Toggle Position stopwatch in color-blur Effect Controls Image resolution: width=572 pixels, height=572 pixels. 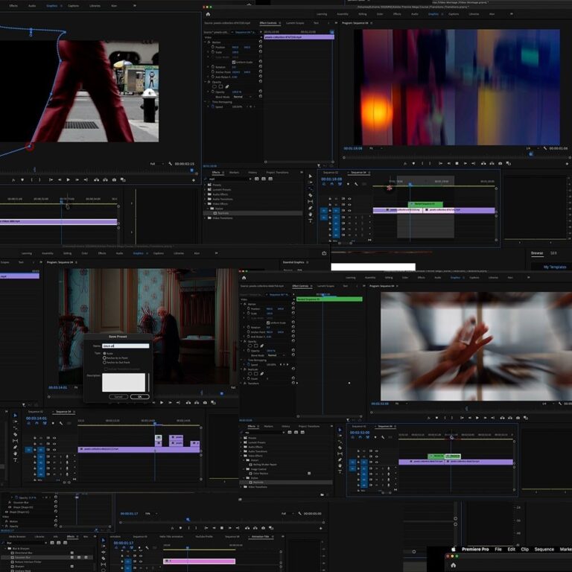[x=213, y=47]
